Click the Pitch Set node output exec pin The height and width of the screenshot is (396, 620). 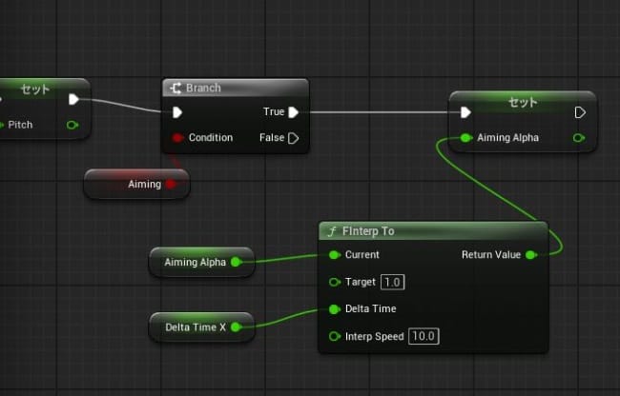pyautogui.click(x=73, y=99)
